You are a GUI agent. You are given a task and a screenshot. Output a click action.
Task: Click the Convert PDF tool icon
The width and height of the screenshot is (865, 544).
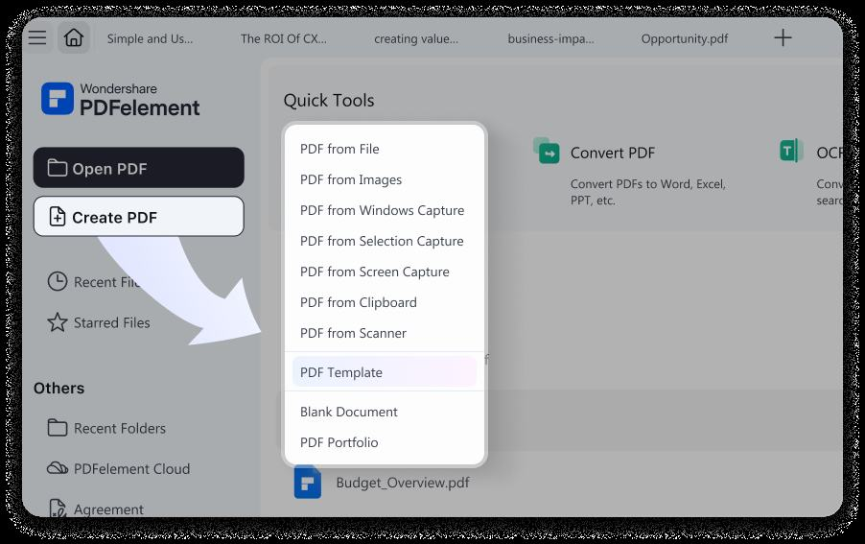(547, 151)
